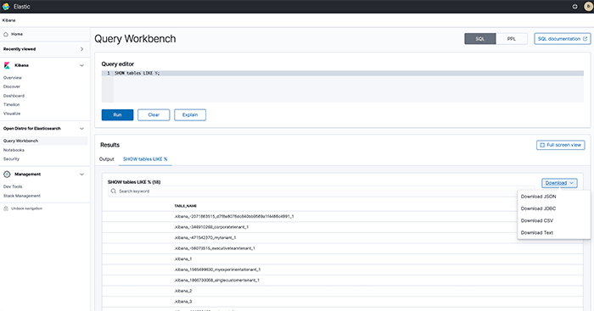This screenshot has width=594, height=311.
Task: Click the .kibana_2 table row
Action: tap(343, 291)
